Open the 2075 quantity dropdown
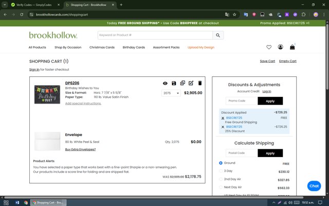 click(171, 93)
